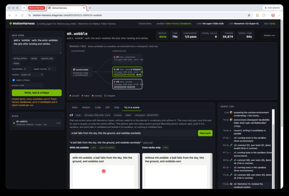Choose the shake preset chip
This screenshot has height=196, width=289.
coord(16,63)
